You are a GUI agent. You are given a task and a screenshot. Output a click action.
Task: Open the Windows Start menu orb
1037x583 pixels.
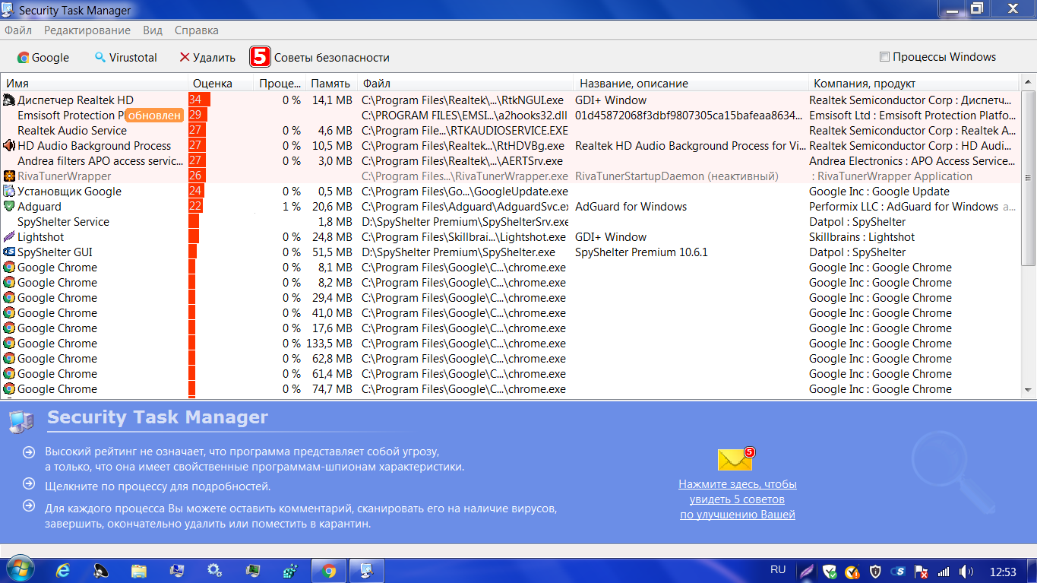19,570
